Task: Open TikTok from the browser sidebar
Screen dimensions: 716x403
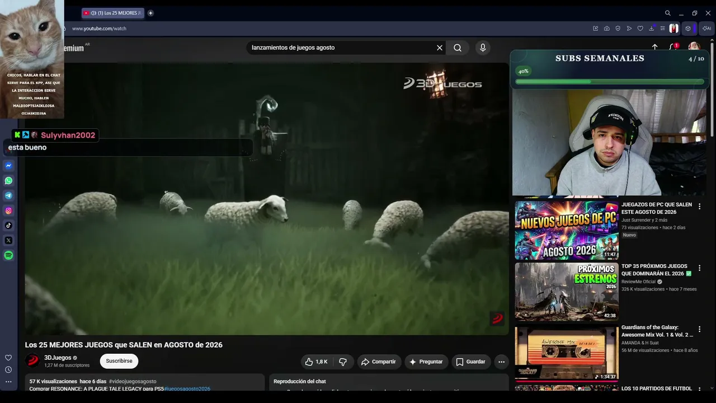Action: 8,226
